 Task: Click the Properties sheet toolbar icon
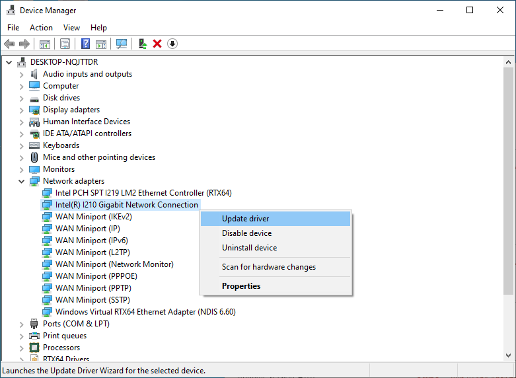click(65, 44)
